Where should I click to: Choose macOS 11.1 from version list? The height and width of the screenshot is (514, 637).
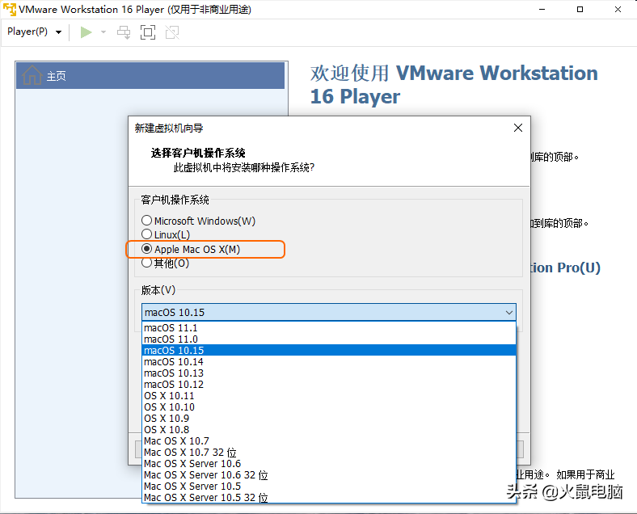[329, 327]
